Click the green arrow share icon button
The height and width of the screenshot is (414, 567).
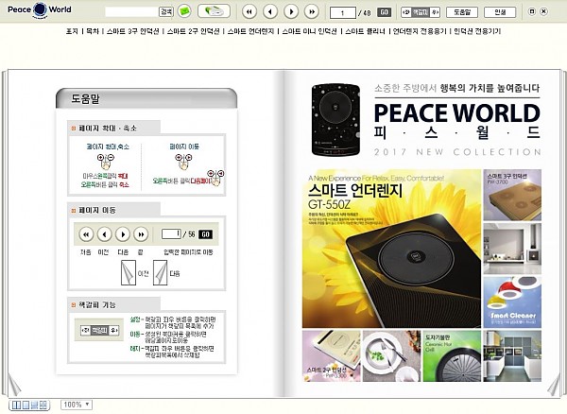[x=214, y=11]
